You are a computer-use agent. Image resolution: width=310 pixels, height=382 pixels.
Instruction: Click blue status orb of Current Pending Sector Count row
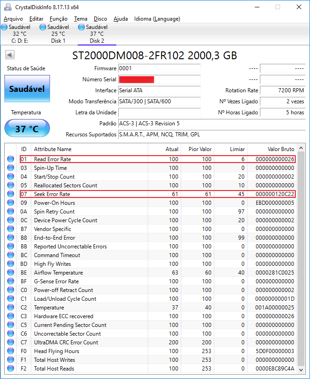11,325
